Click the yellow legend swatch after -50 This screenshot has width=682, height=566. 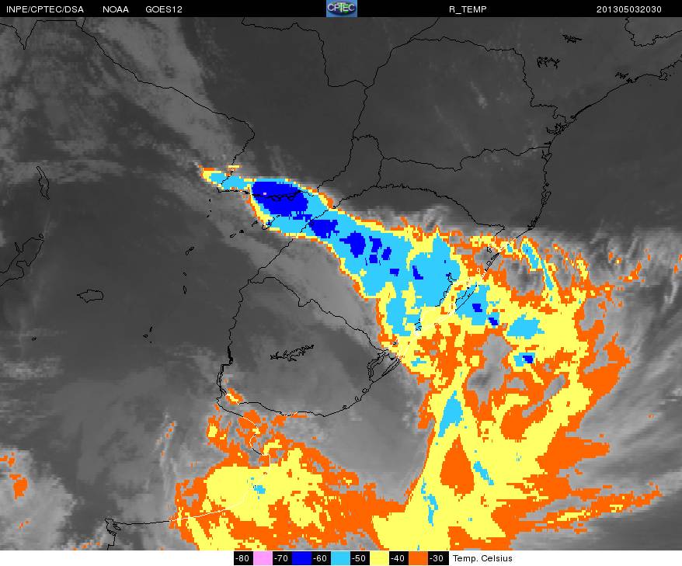pyautogui.click(x=379, y=558)
